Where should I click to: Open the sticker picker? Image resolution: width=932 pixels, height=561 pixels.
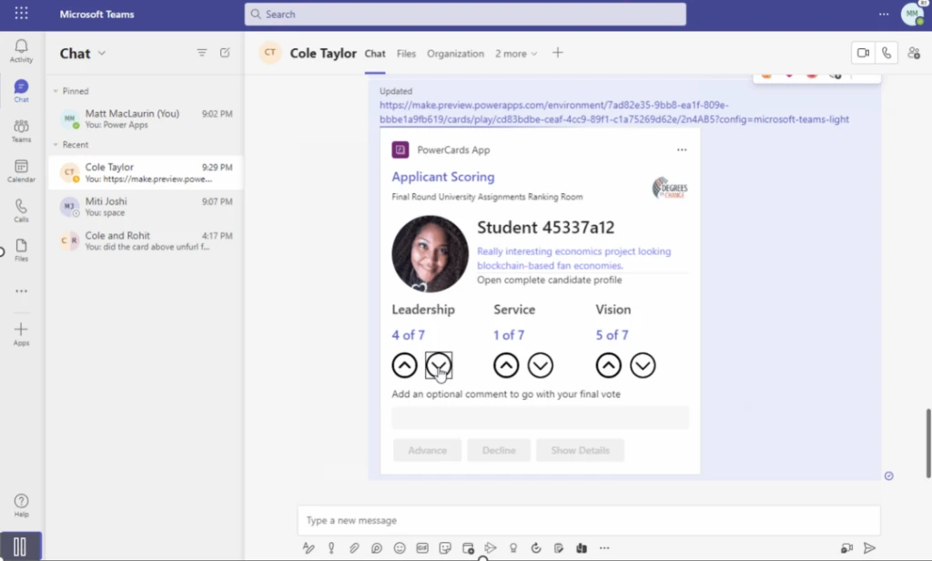coord(445,547)
